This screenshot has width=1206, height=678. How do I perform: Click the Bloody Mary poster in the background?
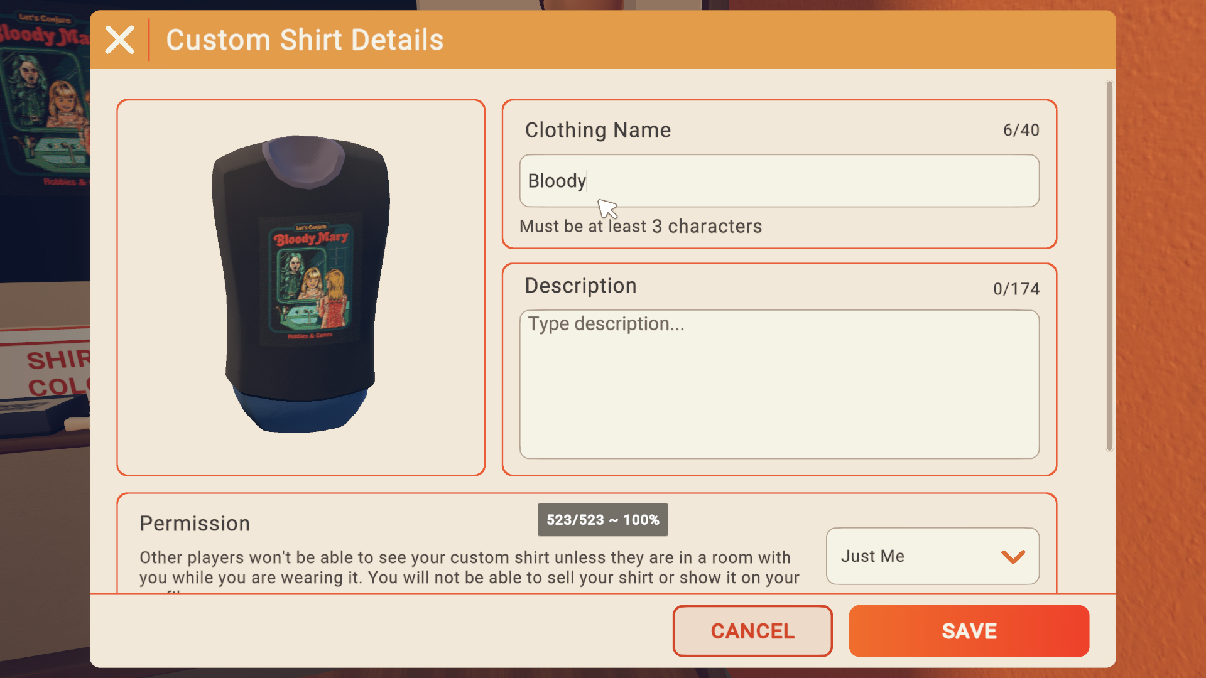44,100
